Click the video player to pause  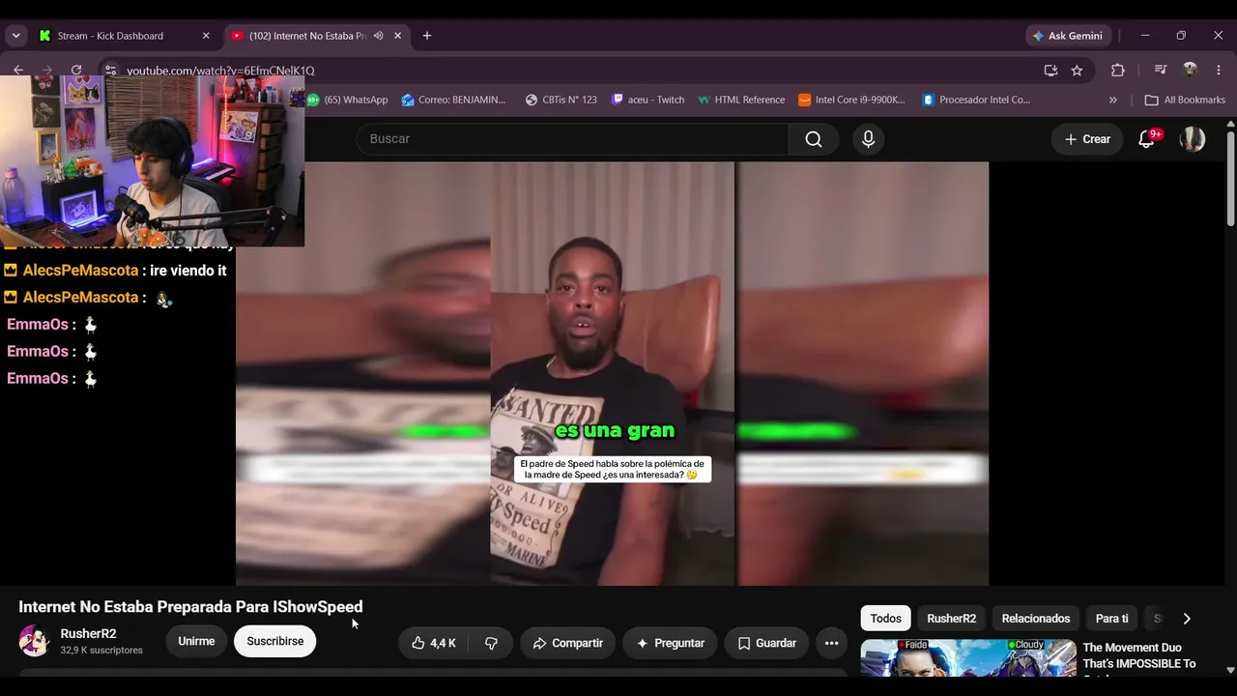pos(612,373)
